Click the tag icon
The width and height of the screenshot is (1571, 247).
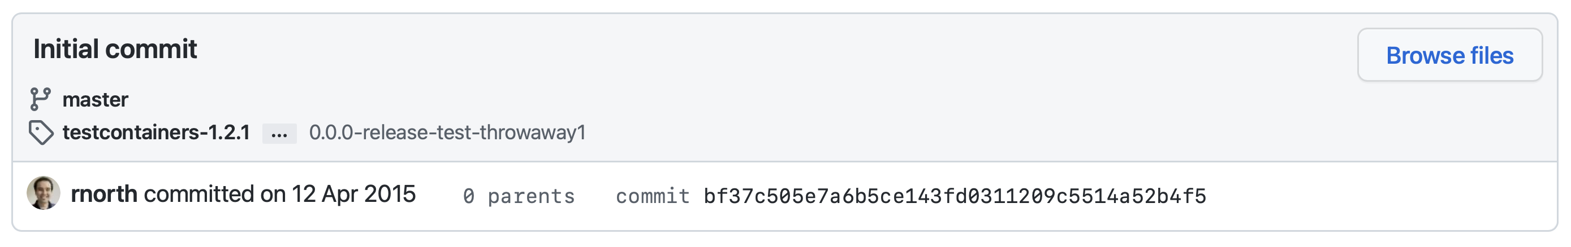(41, 133)
